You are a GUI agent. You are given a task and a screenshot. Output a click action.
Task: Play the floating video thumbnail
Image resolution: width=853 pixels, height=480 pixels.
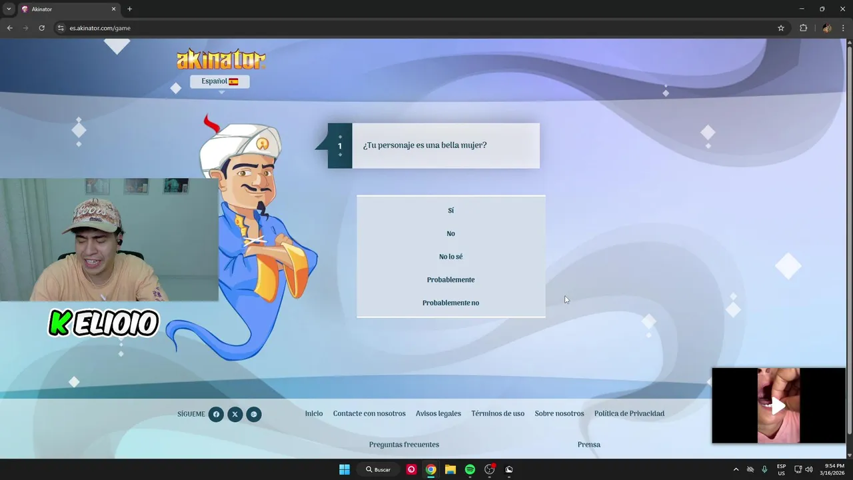point(778,405)
